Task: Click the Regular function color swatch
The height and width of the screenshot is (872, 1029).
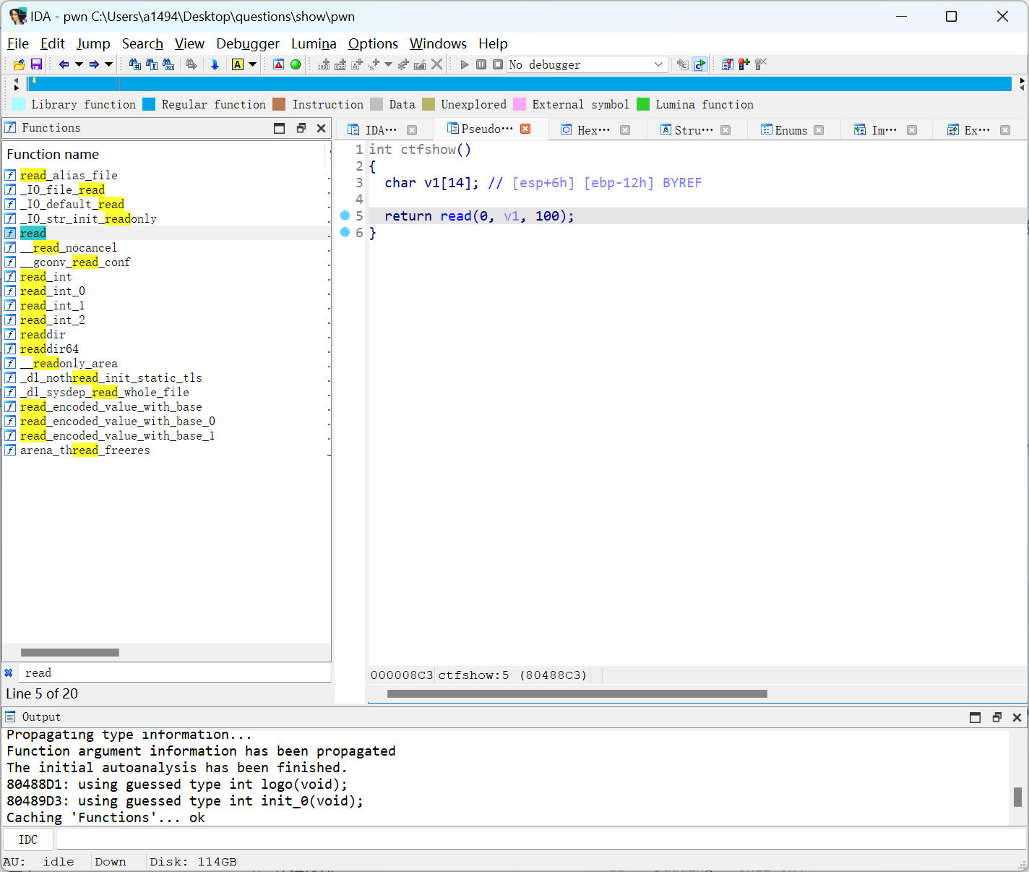Action: point(149,104)
